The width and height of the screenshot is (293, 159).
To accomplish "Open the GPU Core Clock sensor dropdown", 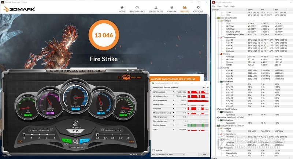I will tap(173, 92).
